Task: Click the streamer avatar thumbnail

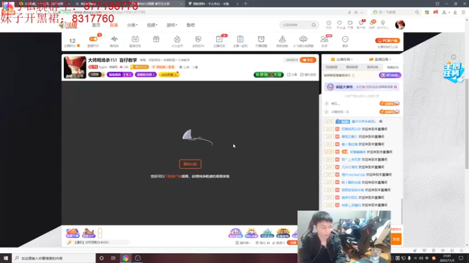Action: 75,67
